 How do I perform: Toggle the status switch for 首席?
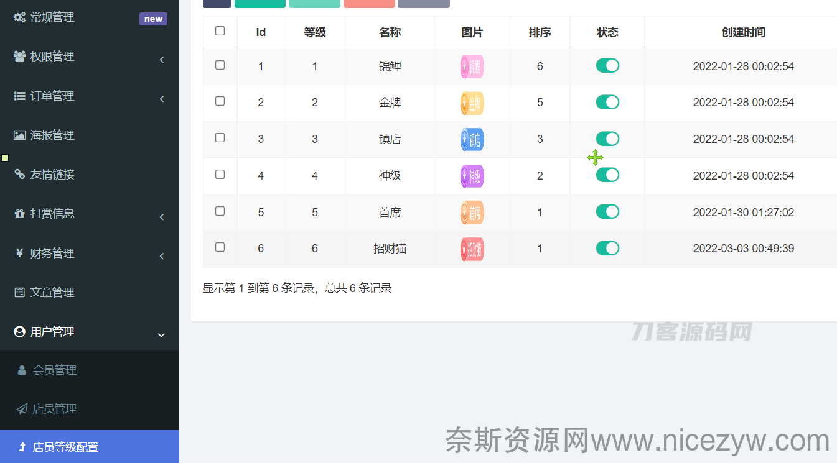pyautogui.click(x=607, y=211)
